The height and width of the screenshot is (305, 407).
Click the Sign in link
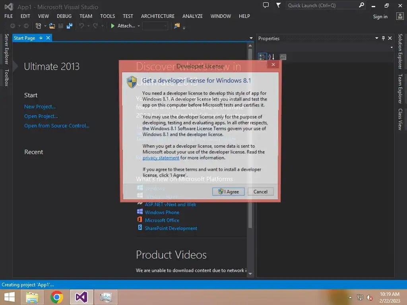[x=380, y=17]
